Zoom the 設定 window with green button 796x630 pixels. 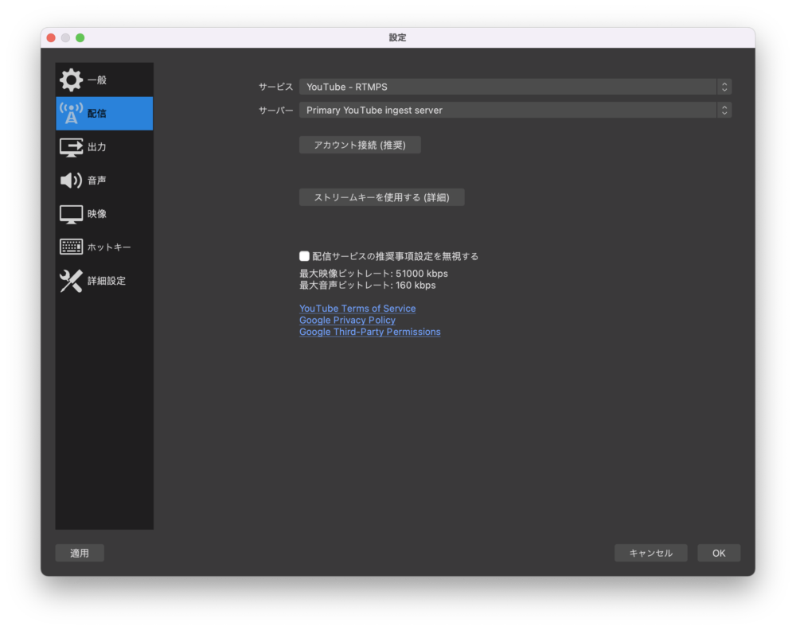80,37
